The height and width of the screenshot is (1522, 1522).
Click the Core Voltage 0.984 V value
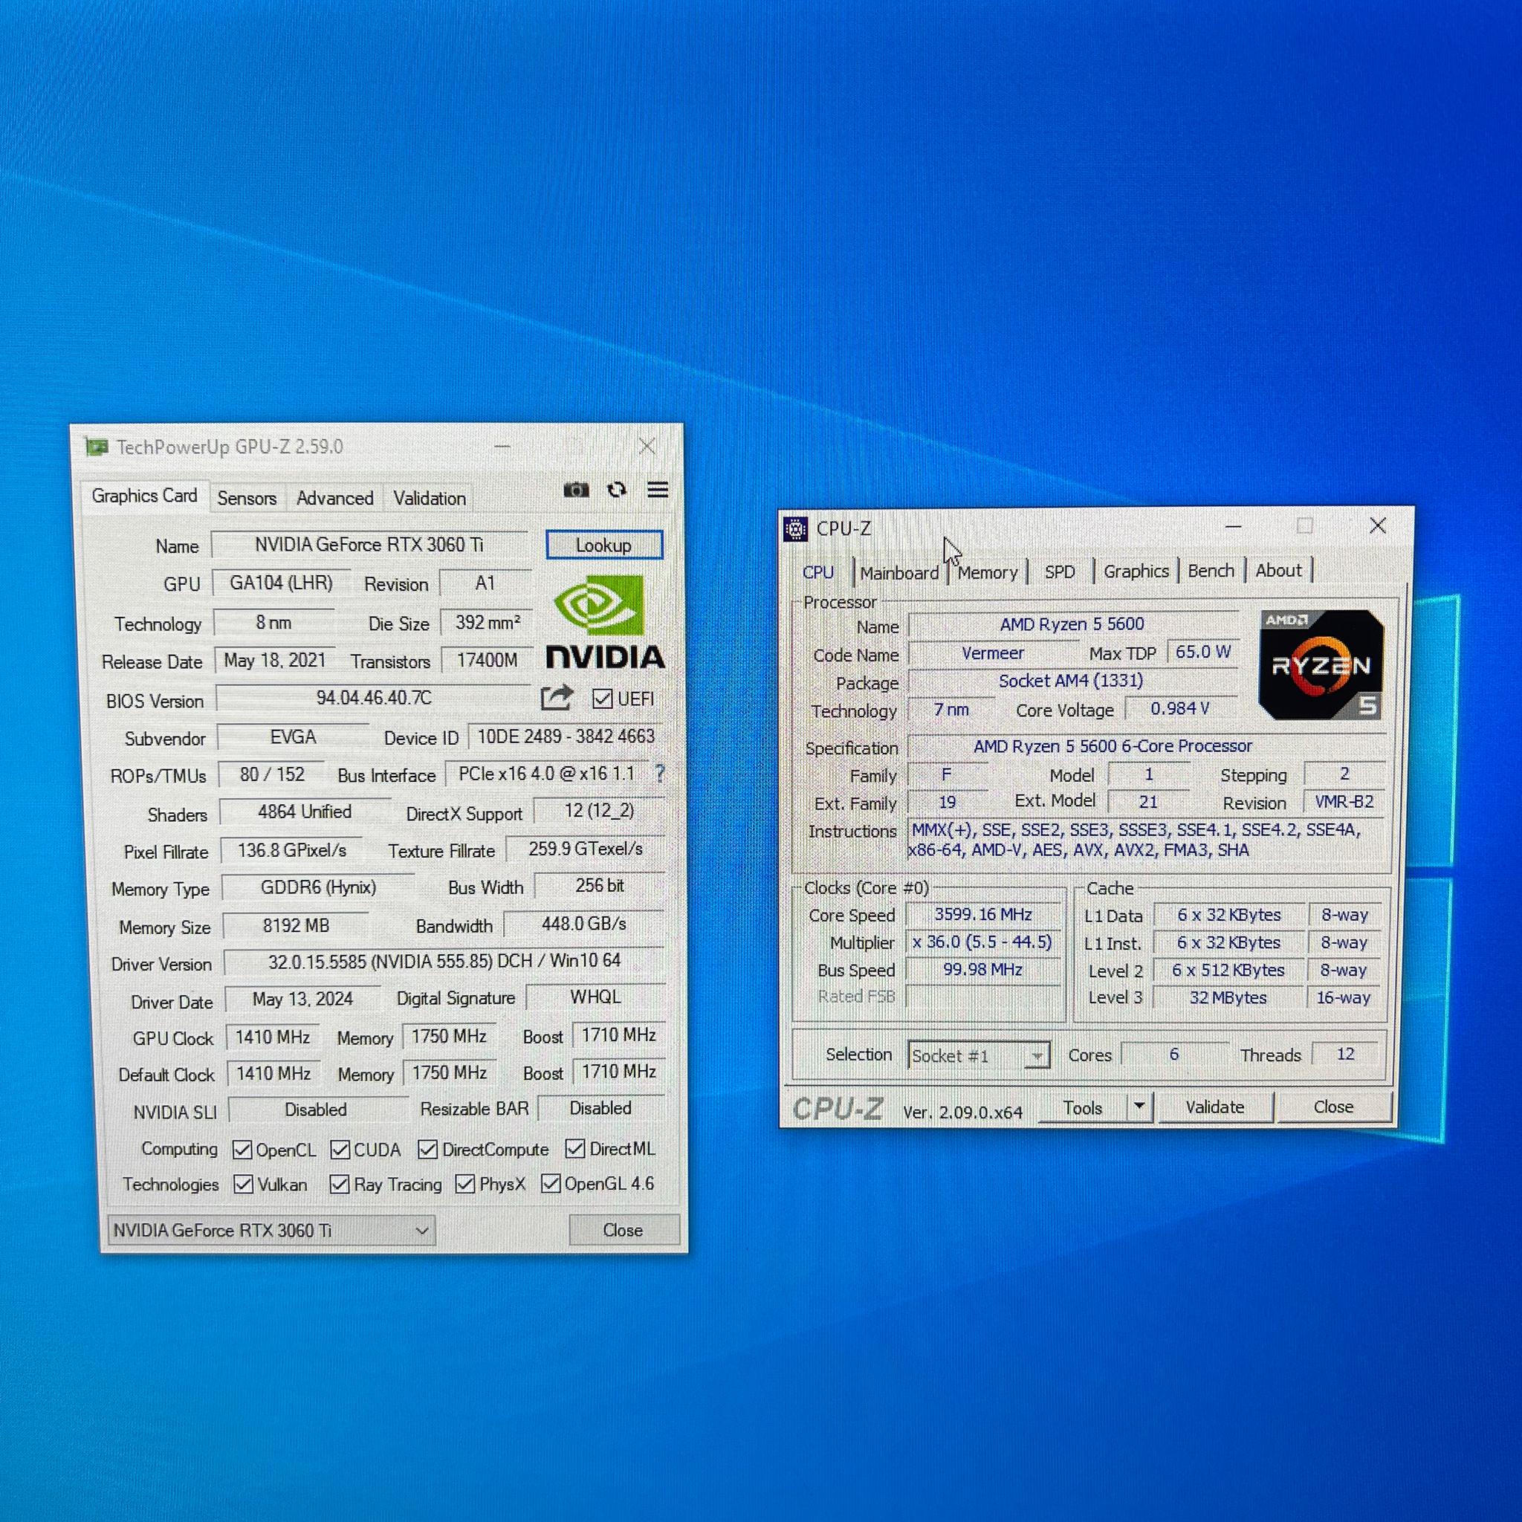1180,709
